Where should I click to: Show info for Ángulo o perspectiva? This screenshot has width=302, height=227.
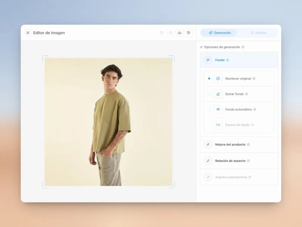click(250, 177)
